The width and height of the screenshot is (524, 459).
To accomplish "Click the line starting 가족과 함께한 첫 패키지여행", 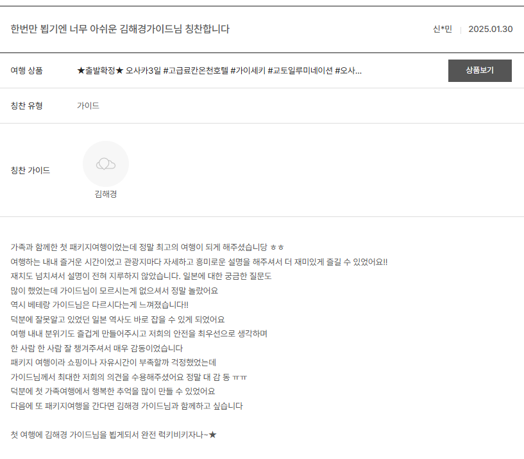I will (147, 247).
